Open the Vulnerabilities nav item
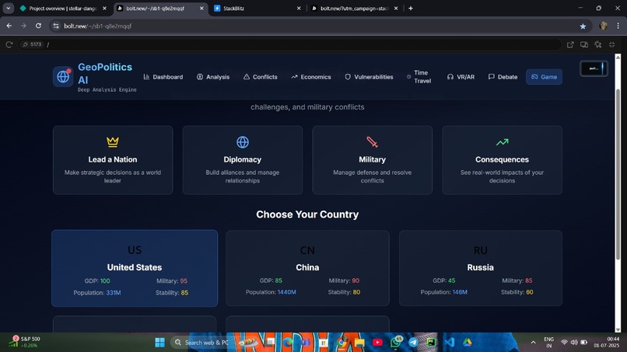 (369, 77)
